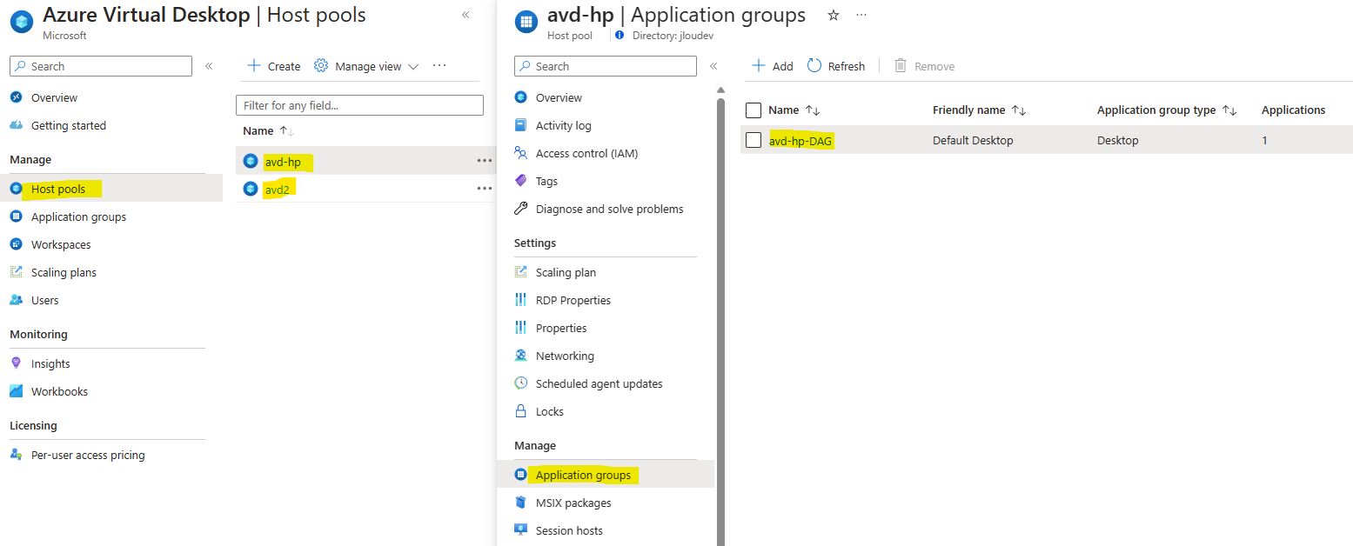This screenshot has width=1353, height=546.
Task: Click the Azure Virtual Desktop logo icon
Action: click(21, 22)
